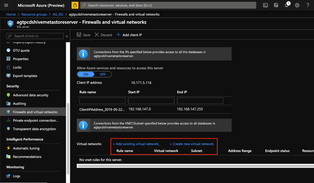This screenshot has height=183, width=314.
Task: Open the hamburger portal menu
Action: click(x=6, y=5)
